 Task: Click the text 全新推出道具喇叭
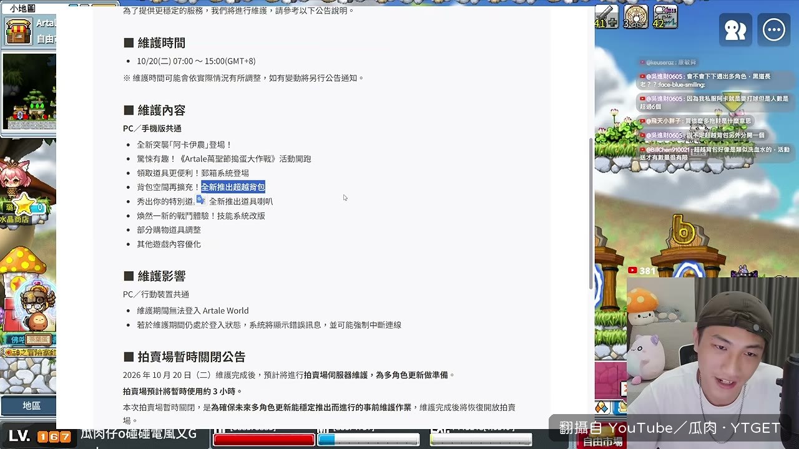pyautogui.click(x=241, y=201)
